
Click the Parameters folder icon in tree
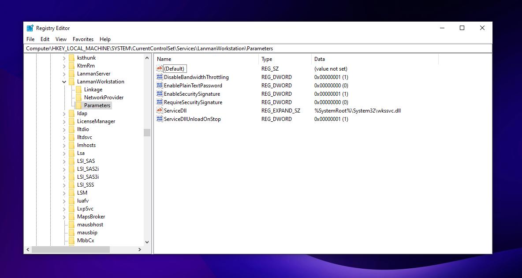[78, 105]
